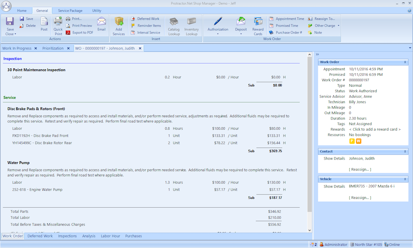Image resolution: width=413 pixels, height=248 pixels.
Task: Click Show Details for the Mazda vehicle
Action: click(x=334, y=186)
